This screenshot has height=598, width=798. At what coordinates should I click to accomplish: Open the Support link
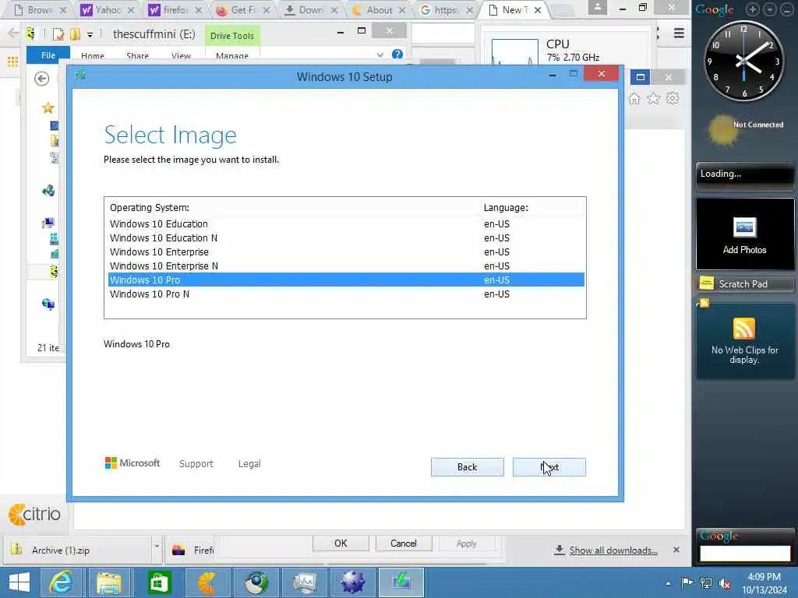(196, 464)
